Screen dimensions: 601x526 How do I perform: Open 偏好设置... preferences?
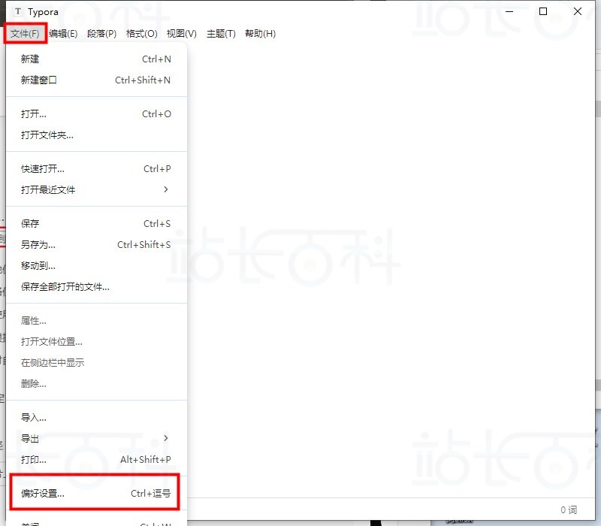(96, 494)
